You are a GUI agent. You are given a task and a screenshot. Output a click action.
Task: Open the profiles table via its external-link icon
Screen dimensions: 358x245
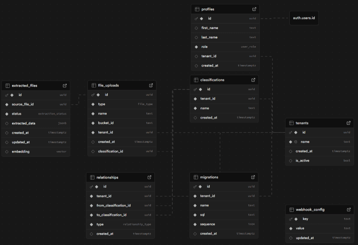tap(254, 9)
